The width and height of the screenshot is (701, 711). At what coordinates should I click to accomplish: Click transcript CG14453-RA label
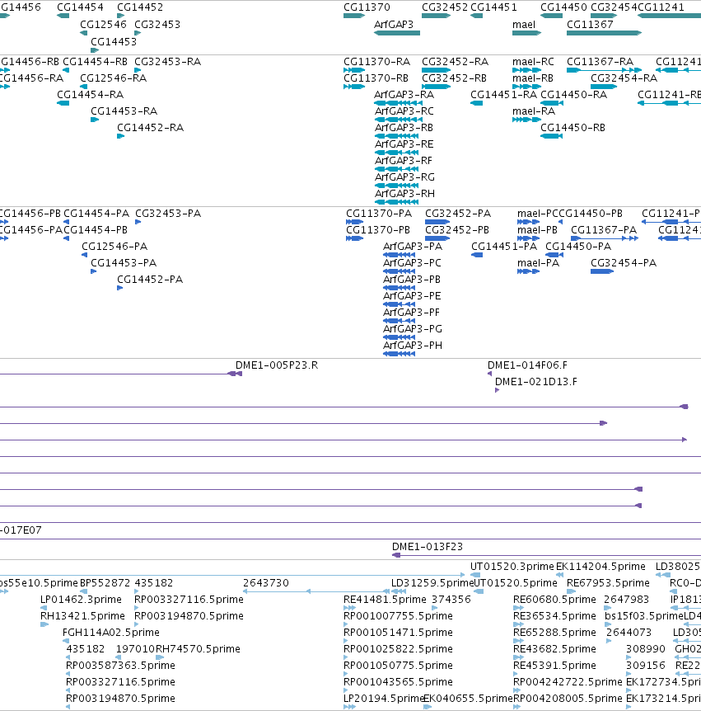click(x=124, y=111)
